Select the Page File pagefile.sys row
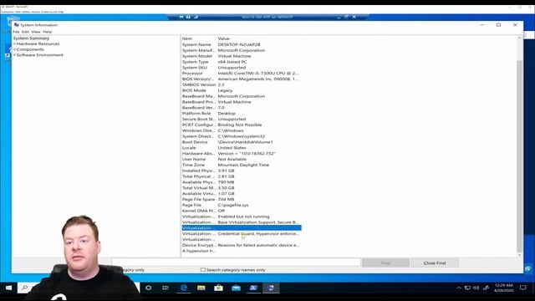This screenshot has height=301, width=535. [x=242, y=205]
